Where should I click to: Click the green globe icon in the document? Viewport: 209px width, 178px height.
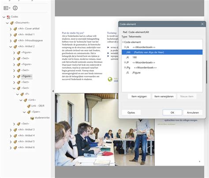click(x=110, y=79)
